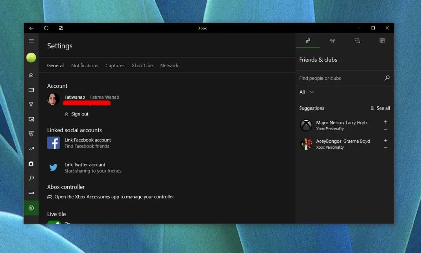Click the Twitter bird icon
Viewport: 421px width, 253px height.
53,168
